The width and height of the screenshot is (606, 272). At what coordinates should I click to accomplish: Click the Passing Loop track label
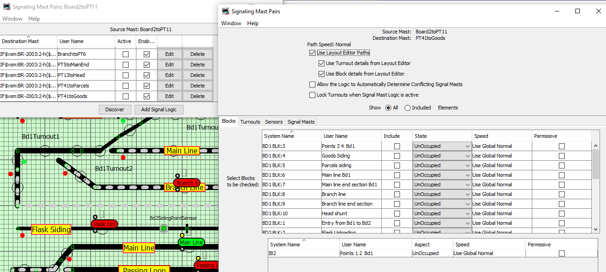pos(144,269)
